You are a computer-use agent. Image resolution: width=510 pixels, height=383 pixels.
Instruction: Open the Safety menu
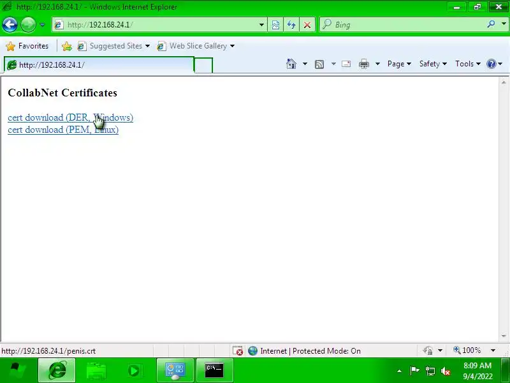pos(433,64)
